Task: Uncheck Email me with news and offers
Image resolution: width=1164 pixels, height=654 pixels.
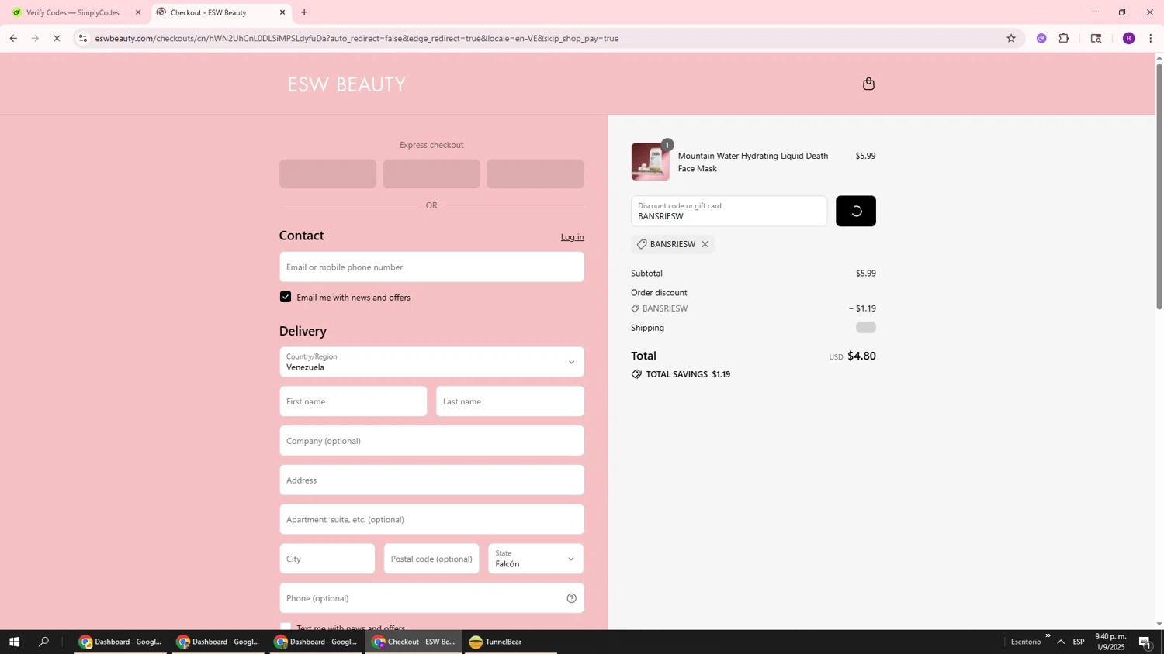Action: pos(286,297)
